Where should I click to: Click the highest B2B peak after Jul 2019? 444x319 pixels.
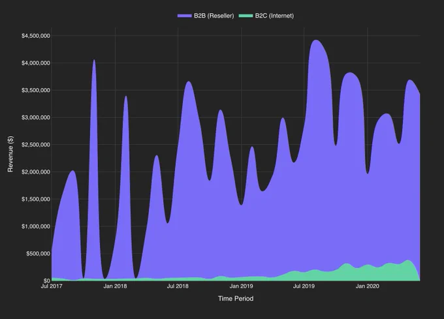[316, 41]
